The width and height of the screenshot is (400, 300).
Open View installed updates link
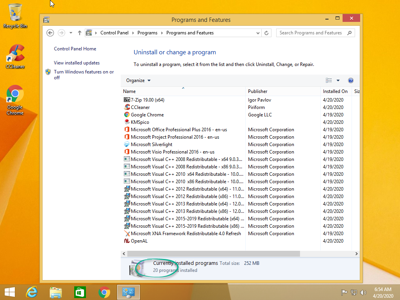(77, 63)
